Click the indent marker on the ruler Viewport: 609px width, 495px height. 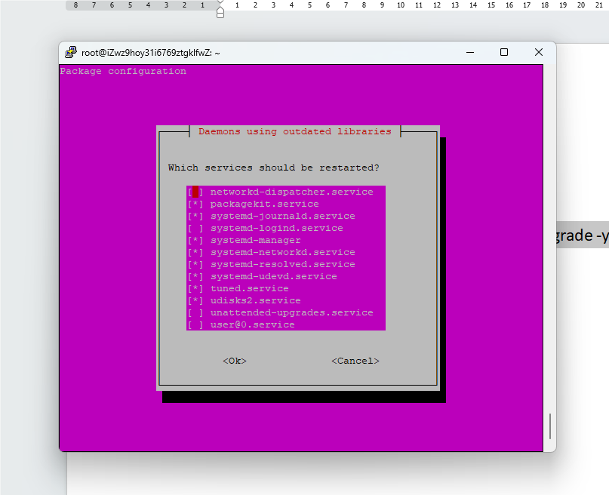220,12
